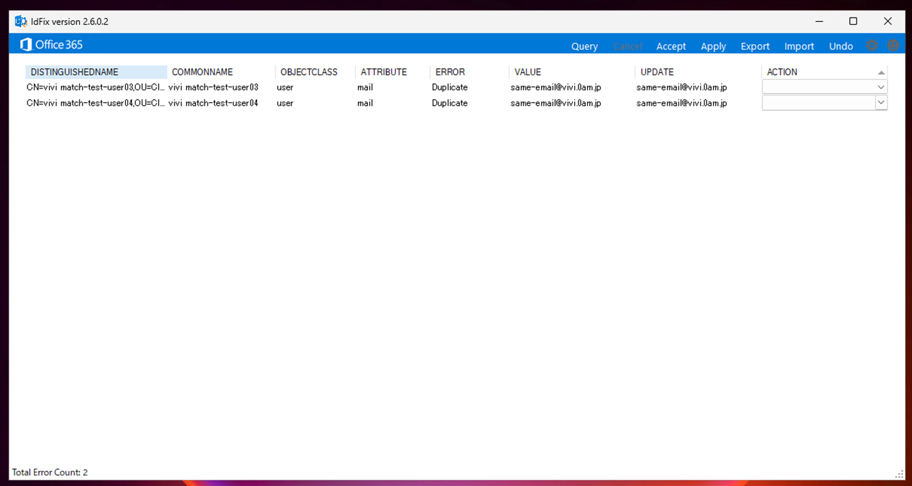Click the Total Error Count status text
The width and height of the screenshot is (912, 486).
point(50,472)
